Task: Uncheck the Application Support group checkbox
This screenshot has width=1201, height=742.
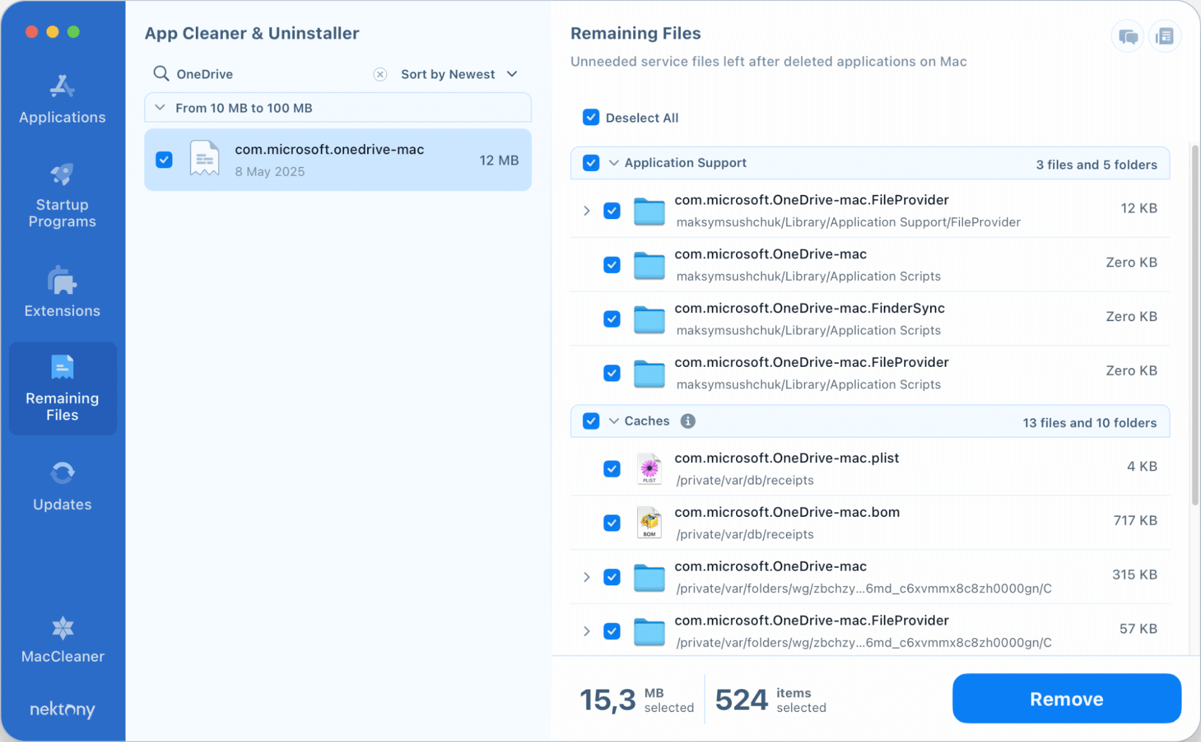Action: point(591,163)
